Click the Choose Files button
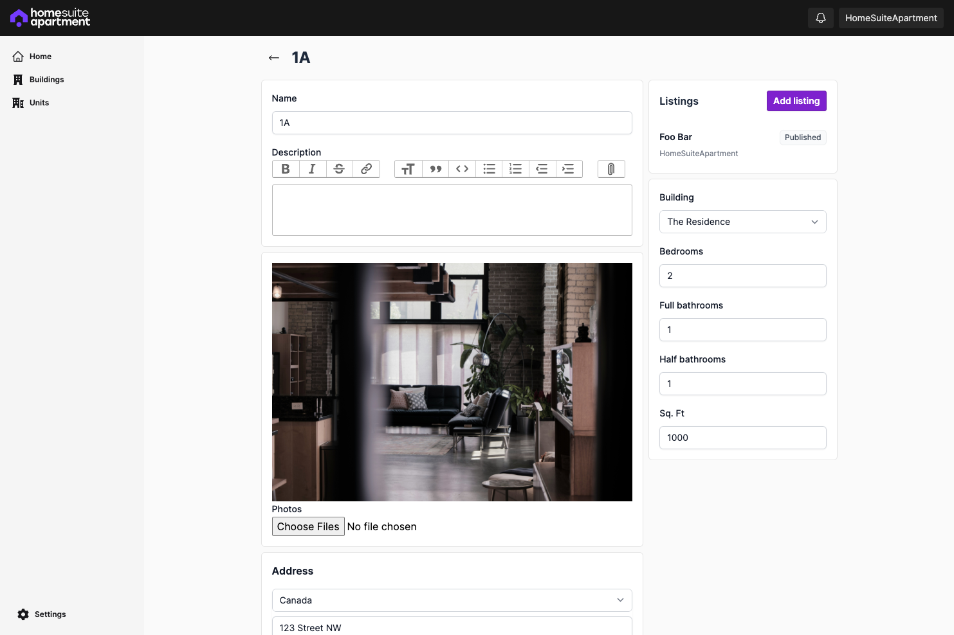 (x=308, y=526)
